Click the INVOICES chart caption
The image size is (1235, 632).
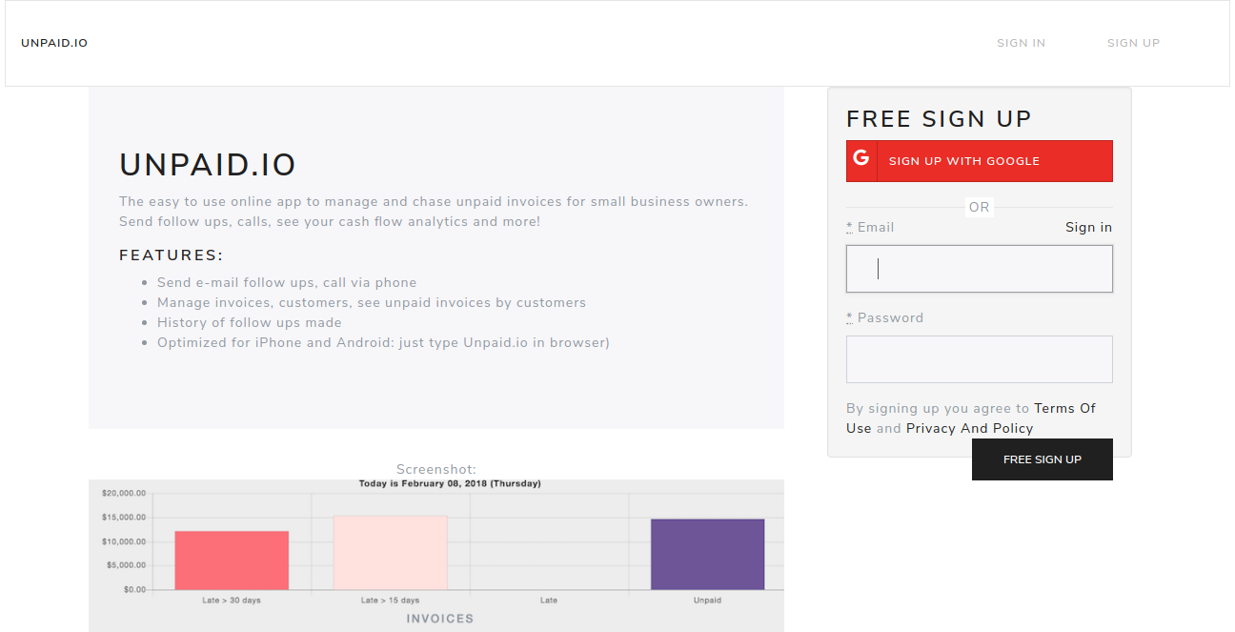pyautogui.click(x=440, y=619)
